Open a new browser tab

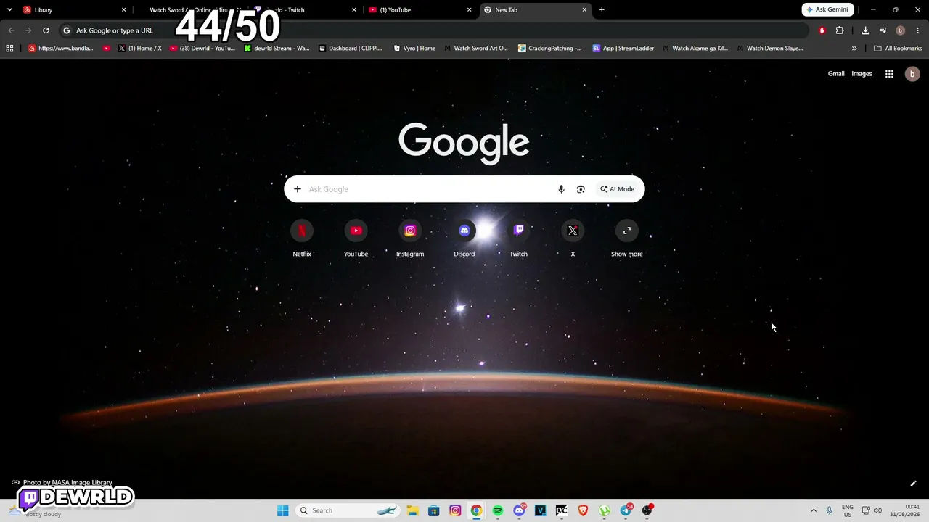pos(602,10)
